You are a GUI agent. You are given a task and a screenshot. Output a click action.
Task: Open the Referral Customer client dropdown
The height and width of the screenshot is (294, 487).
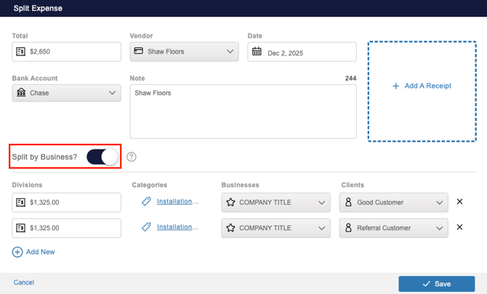pyautogui.click(x=393, y=228)
